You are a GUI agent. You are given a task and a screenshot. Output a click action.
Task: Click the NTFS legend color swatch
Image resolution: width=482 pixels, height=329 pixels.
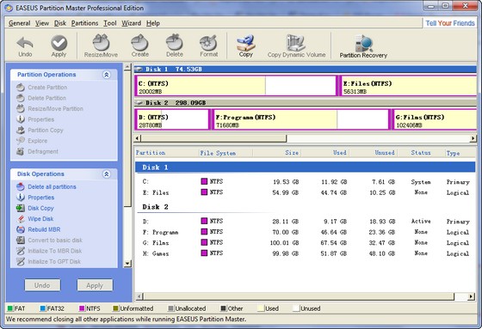coord(82,308)
